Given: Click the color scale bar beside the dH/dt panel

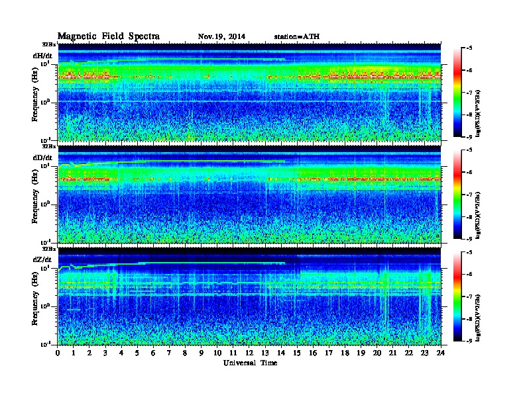Looking at the screenshot, I should coord(457,93).
